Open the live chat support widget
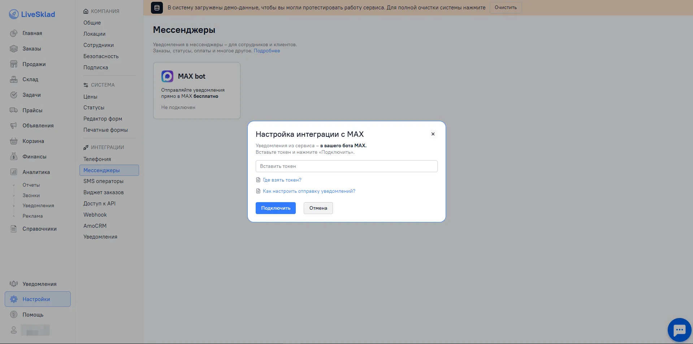The image size is (693, 344). [x=679, y=330]
